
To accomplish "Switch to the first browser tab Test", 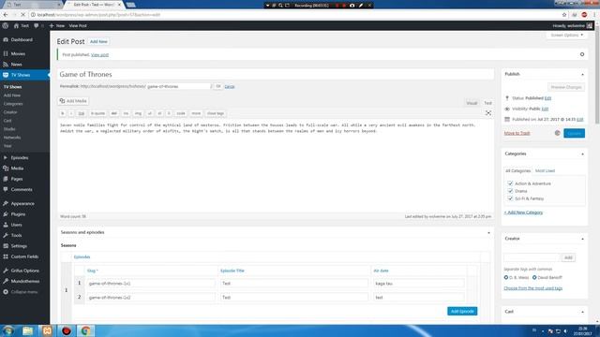I will pyautogui.click(x=33, y=5).
